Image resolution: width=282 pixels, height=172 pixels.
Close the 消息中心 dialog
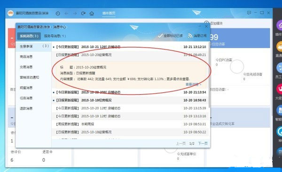(x=206, y=26)
